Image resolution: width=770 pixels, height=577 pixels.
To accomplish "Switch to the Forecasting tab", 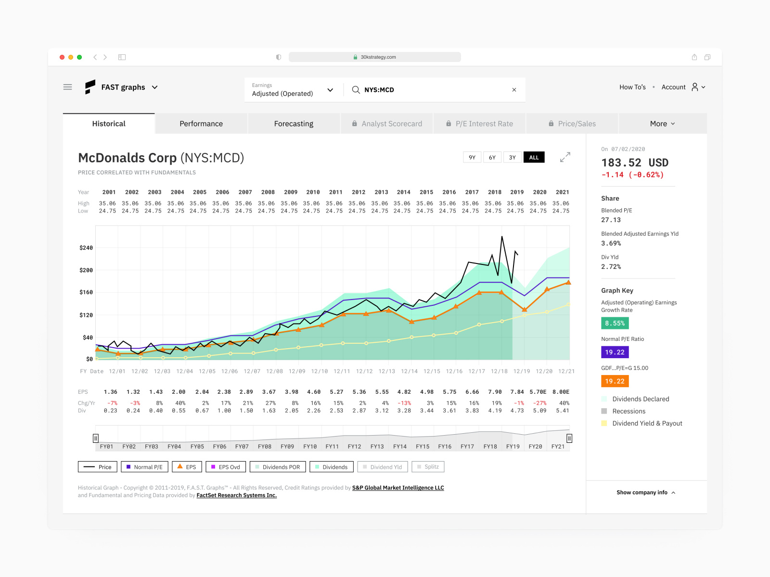I will click(x=294, y=124).
